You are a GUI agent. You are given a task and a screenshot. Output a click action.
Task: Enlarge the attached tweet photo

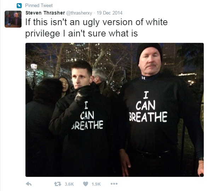click(115, 110)
